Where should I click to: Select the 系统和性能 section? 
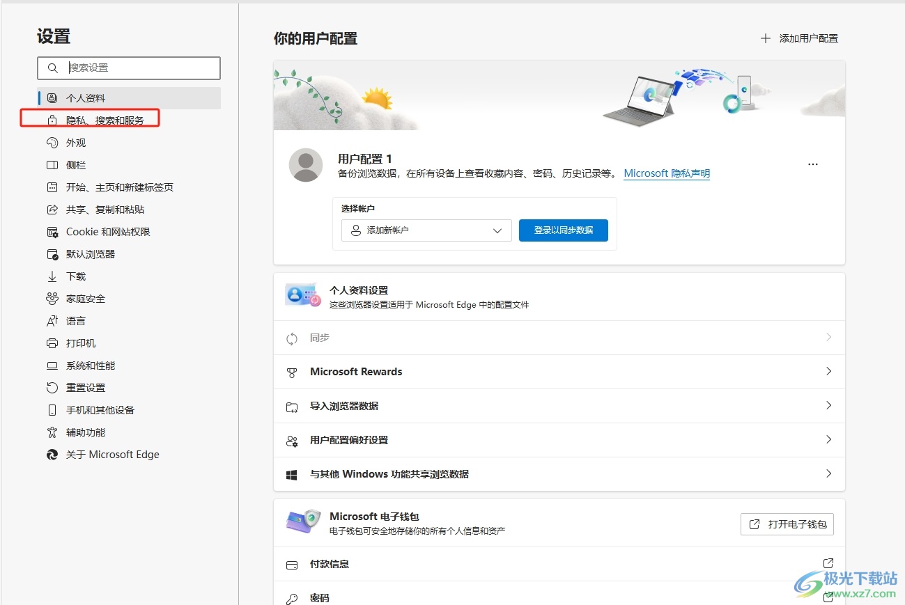pyautogui.click(x=130, y=366)
